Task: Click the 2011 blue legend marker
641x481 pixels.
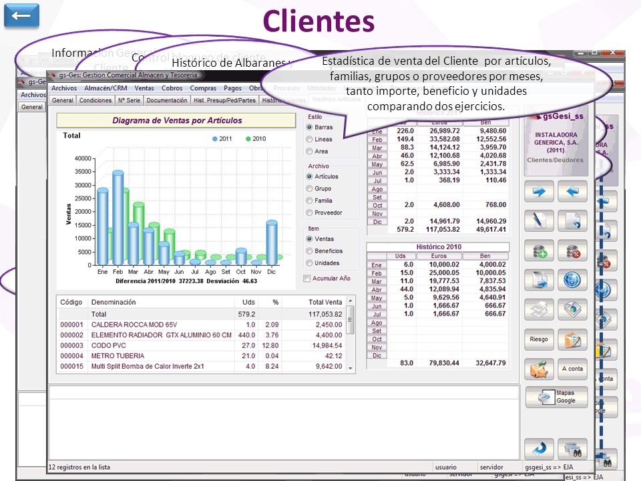Action: (214, 139)
